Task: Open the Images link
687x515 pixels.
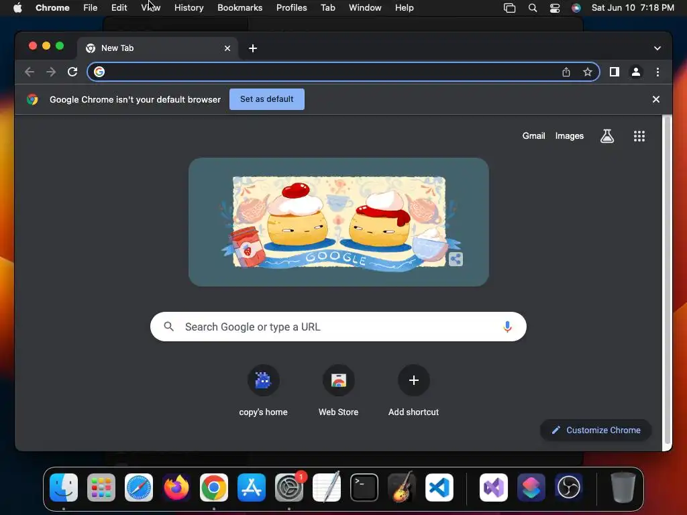Action: pos(569,135)
